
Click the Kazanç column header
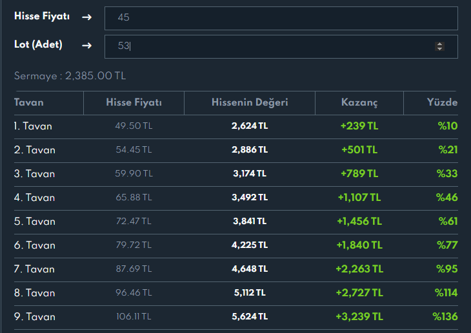(359, 102)
